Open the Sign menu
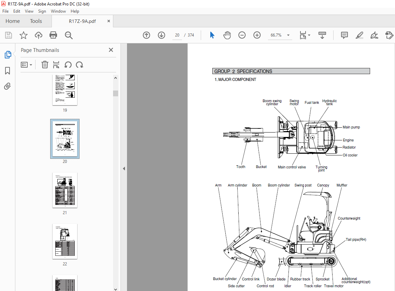 (42, 11)
